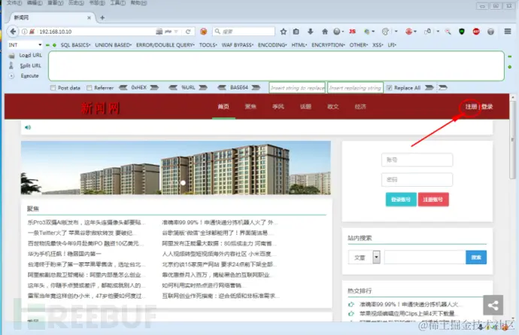Image resolution: width=519 pixels, height=335 pixels.
Task: Open the site information icon in address bar
Action: point(25,32)
